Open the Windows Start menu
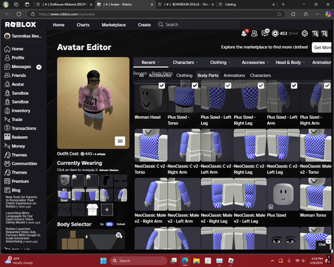 pos(104,260)
